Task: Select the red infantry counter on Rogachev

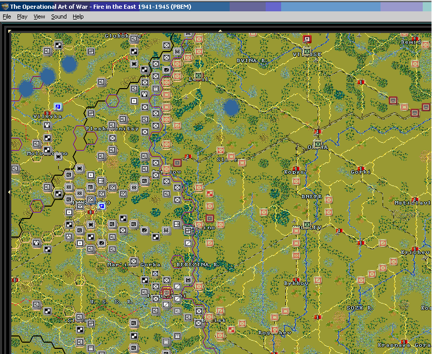Action: (274, 329)
